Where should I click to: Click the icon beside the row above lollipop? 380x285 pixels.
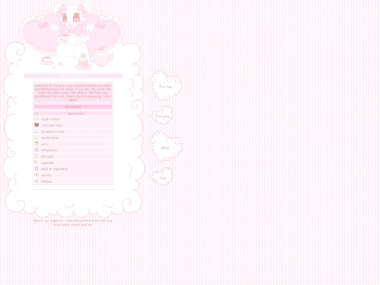coord(37,175)
